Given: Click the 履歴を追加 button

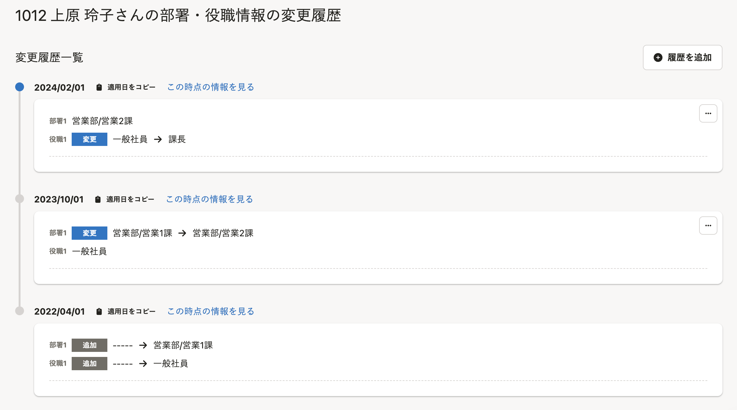Looking at the screenshot, I should point(682,57).
